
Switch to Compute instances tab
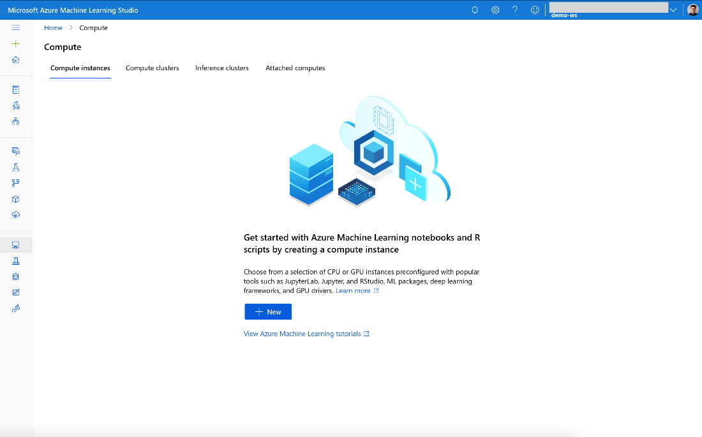tap(80, 68)
